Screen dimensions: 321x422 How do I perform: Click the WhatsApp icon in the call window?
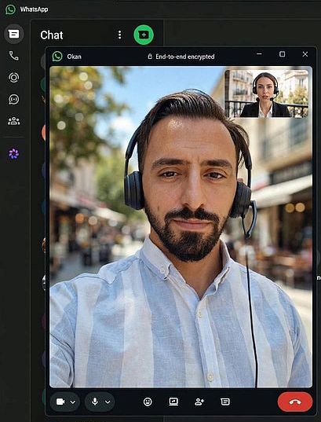57,57
